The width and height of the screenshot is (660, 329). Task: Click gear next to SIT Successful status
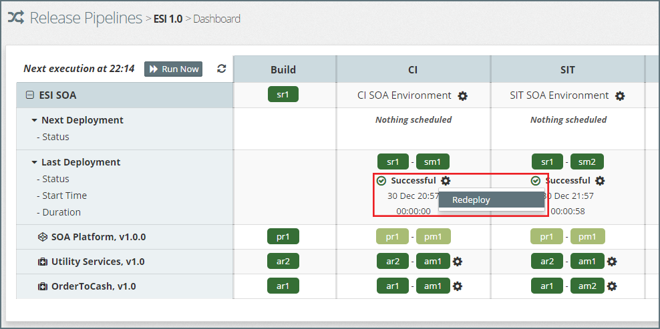coord(600,181)
